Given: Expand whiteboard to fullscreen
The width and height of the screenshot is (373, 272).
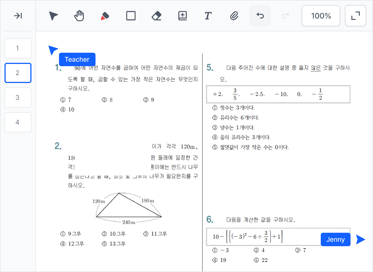Looking at the screenshot, I should (356, 16).
